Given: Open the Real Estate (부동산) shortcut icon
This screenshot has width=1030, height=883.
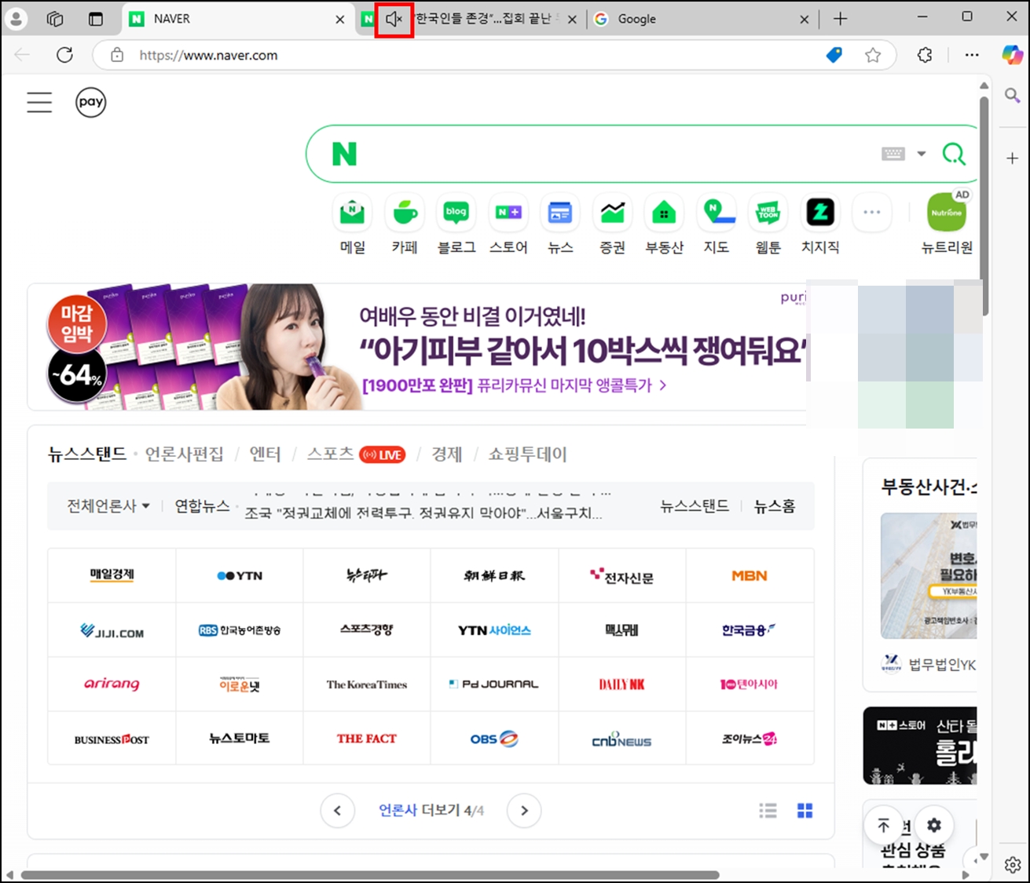Looking at the screenshot, I should [x=664, y=213].
